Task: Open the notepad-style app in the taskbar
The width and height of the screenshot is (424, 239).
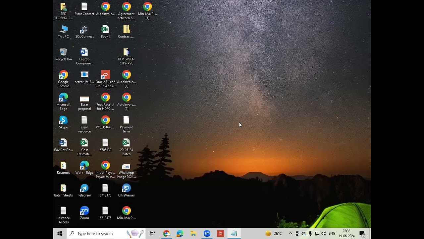Action: coord(234,234)
